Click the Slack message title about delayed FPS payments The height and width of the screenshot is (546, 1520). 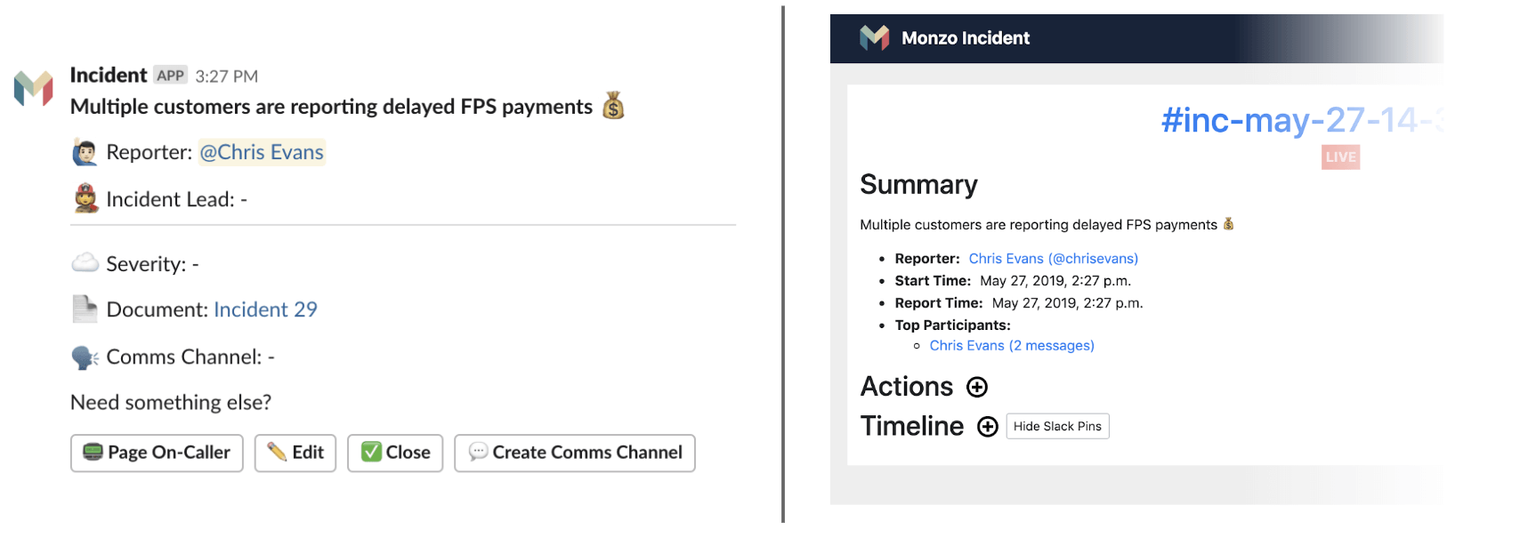(x=331, y=107)
